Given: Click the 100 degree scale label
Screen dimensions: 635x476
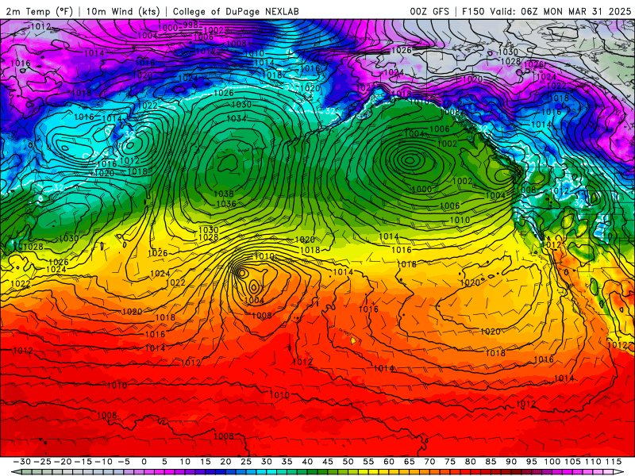Looking at the screenshot, I should coord(552,462).
